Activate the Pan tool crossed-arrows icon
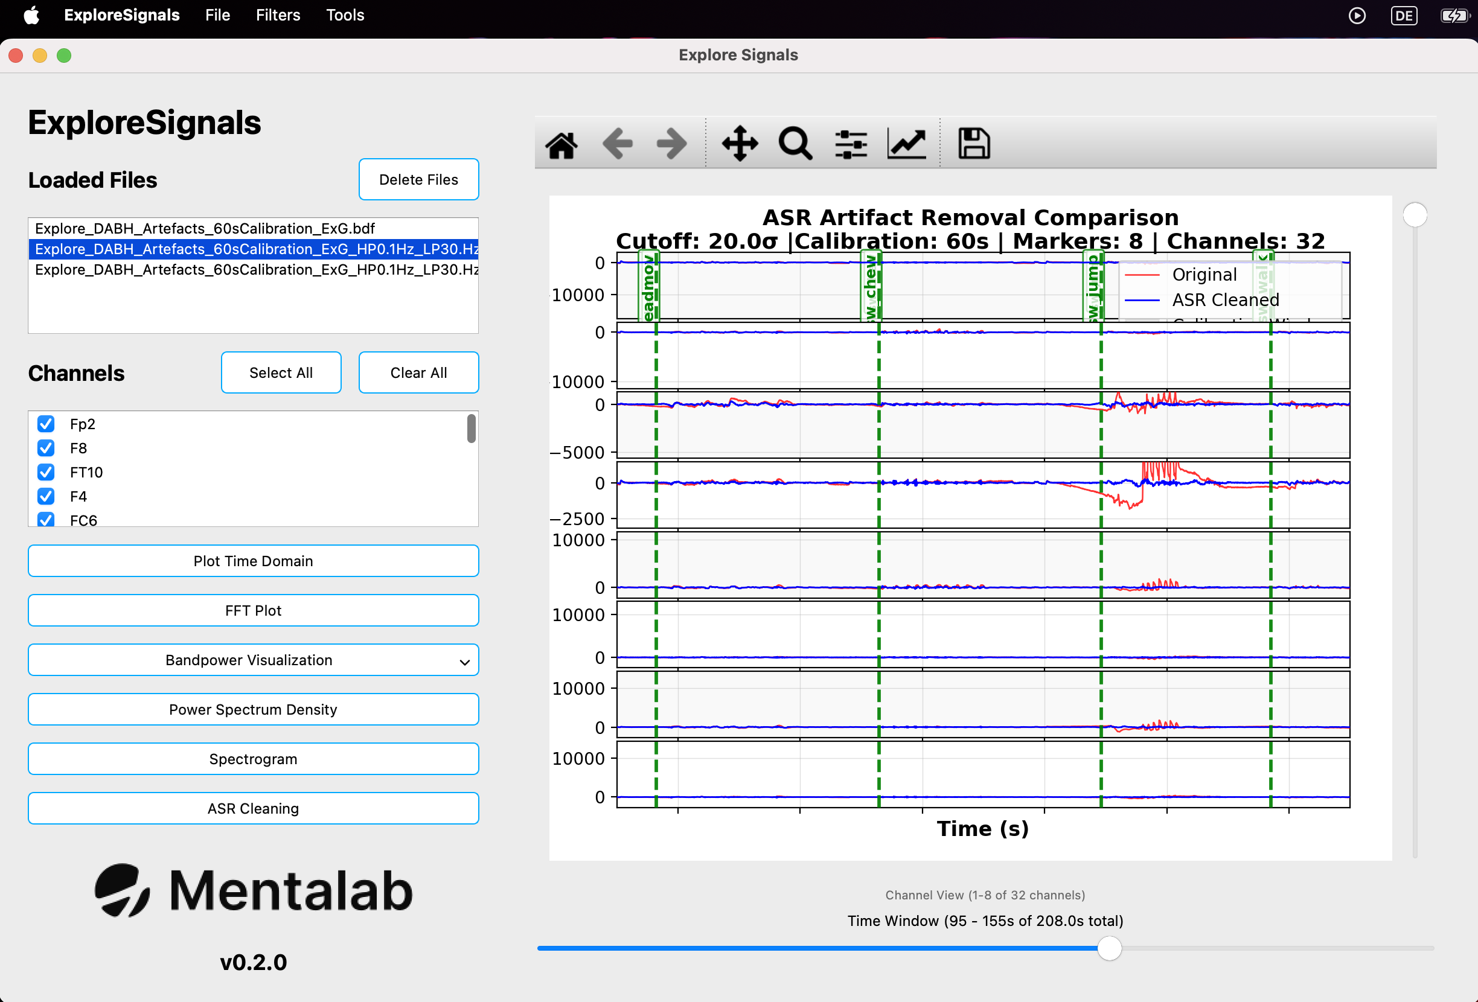 tap(740, 144)
